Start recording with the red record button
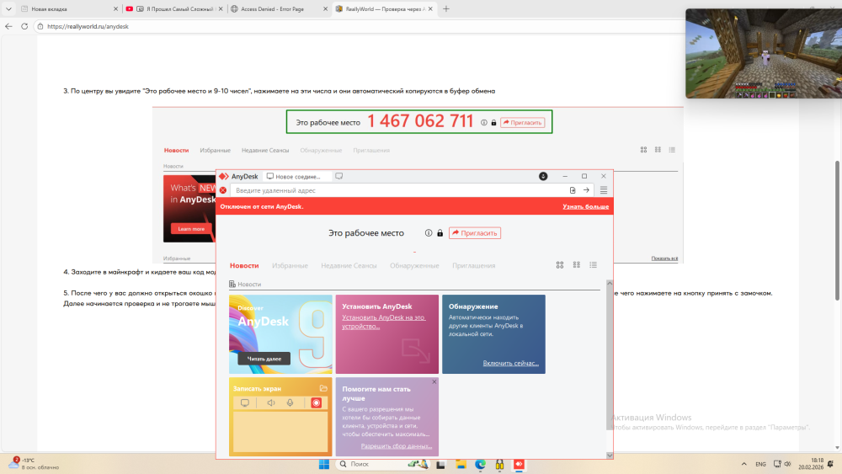842x474 pixels. pyautogui.click(x=317, y=402)
